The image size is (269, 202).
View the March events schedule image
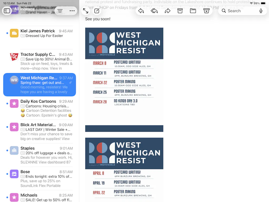(124, 79)
